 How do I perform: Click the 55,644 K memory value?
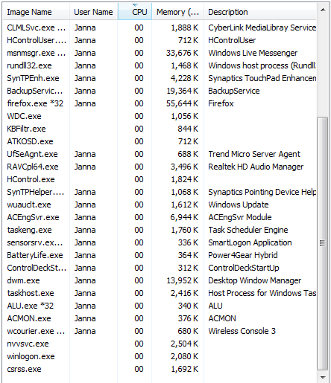click(x=182, y=103)
